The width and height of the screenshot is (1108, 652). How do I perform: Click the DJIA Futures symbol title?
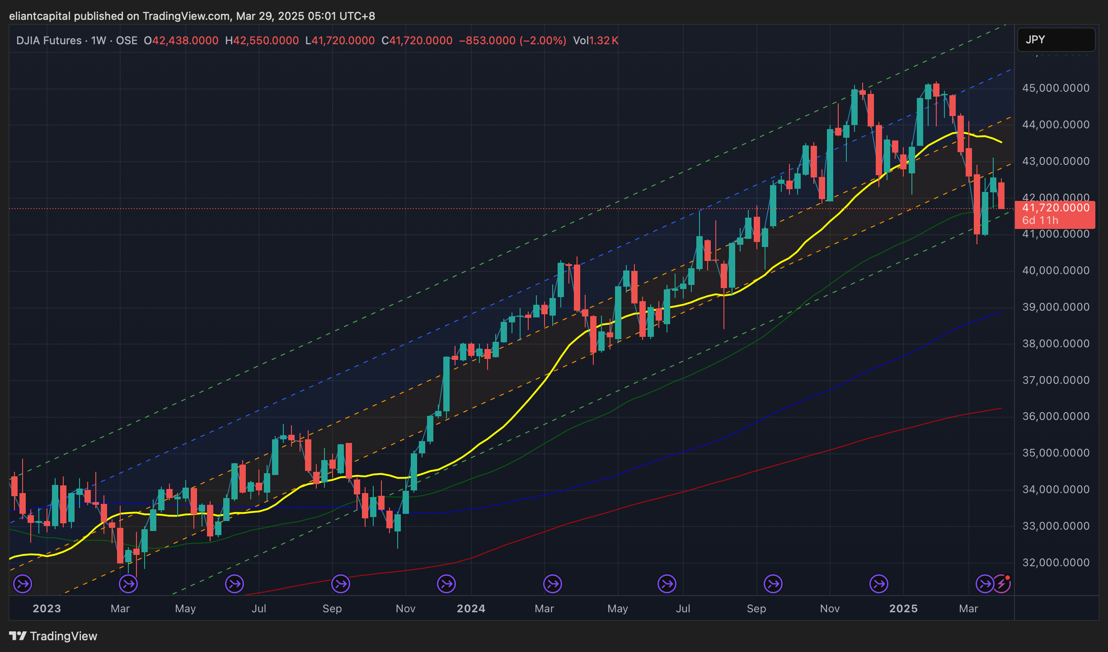[49, 41]
